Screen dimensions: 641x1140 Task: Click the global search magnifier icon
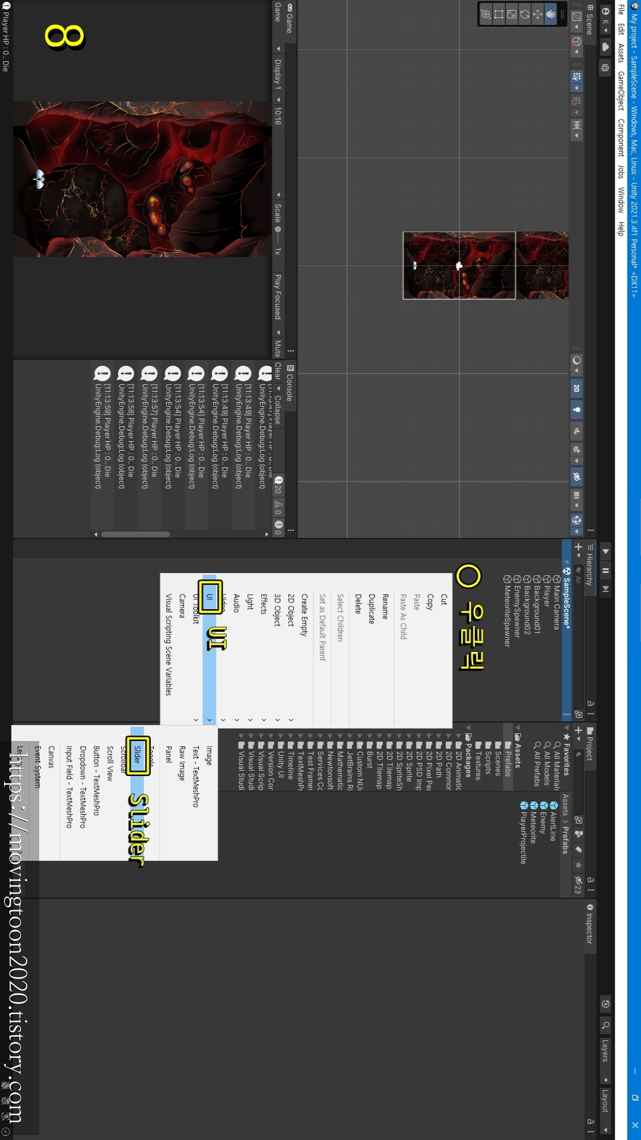tap(605, 1025)
